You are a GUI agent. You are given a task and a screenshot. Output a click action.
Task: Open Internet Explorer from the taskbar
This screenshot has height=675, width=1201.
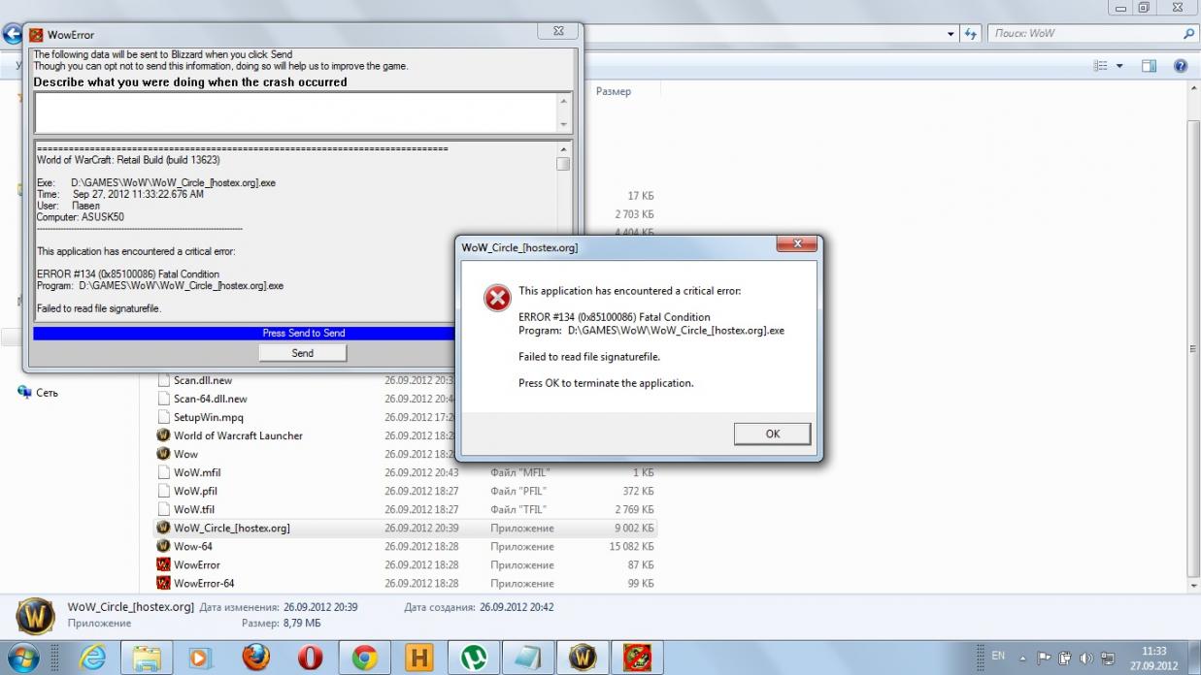(92, 658)
